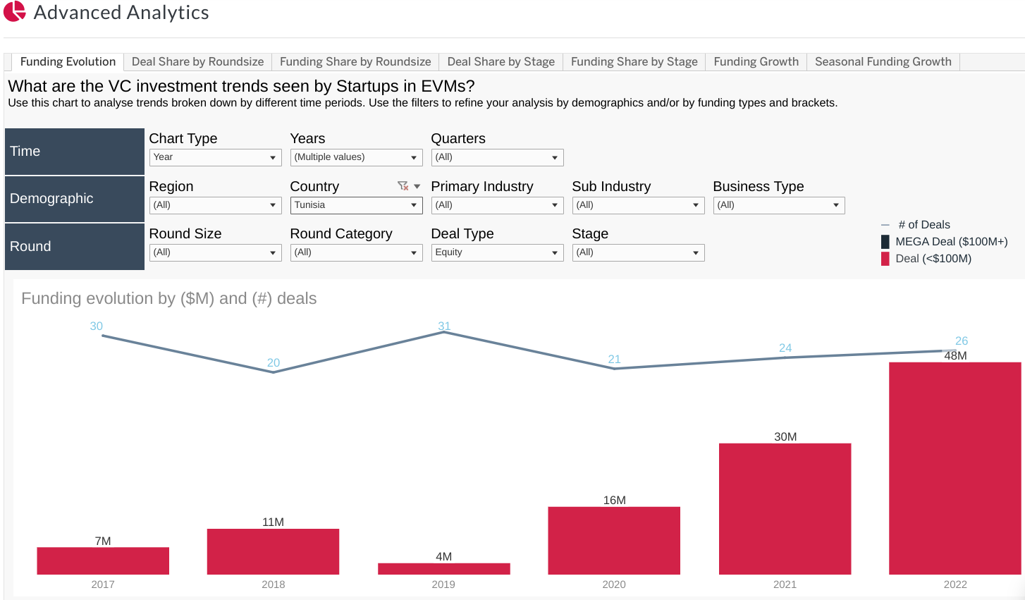The height and width of the screenshot is (600, 1025).
Task: Select the Funding Growth tab
Action: (756, 61)
